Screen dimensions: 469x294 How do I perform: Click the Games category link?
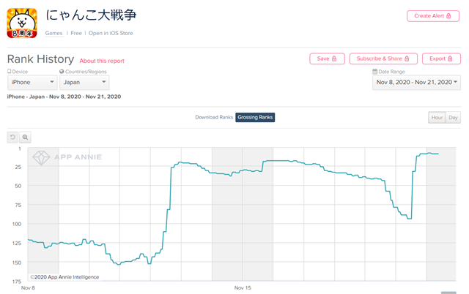[53, 33]
